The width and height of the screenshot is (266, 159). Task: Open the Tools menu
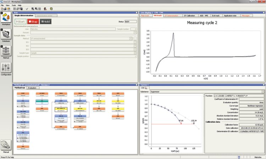pyautogui.click(x=13, y=6)
